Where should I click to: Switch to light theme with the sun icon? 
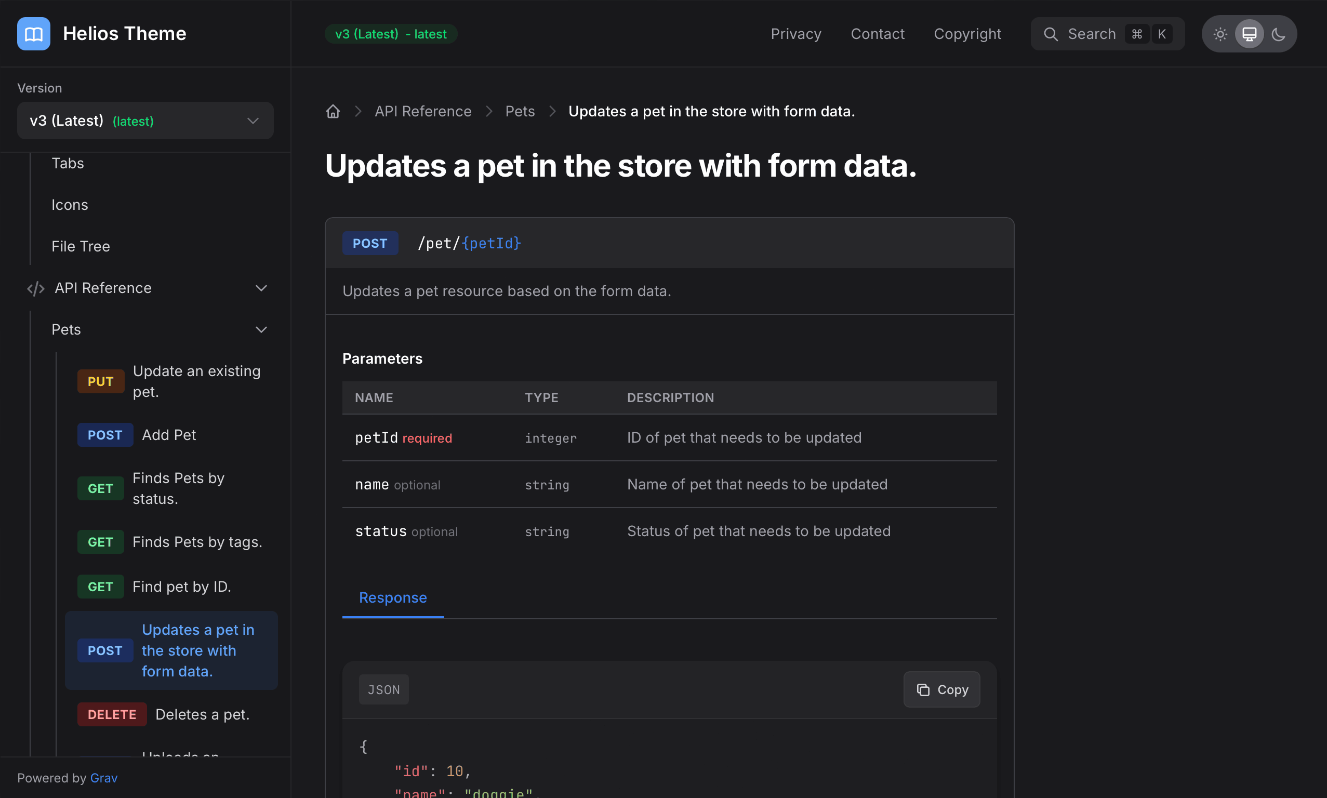(1220, 34)
